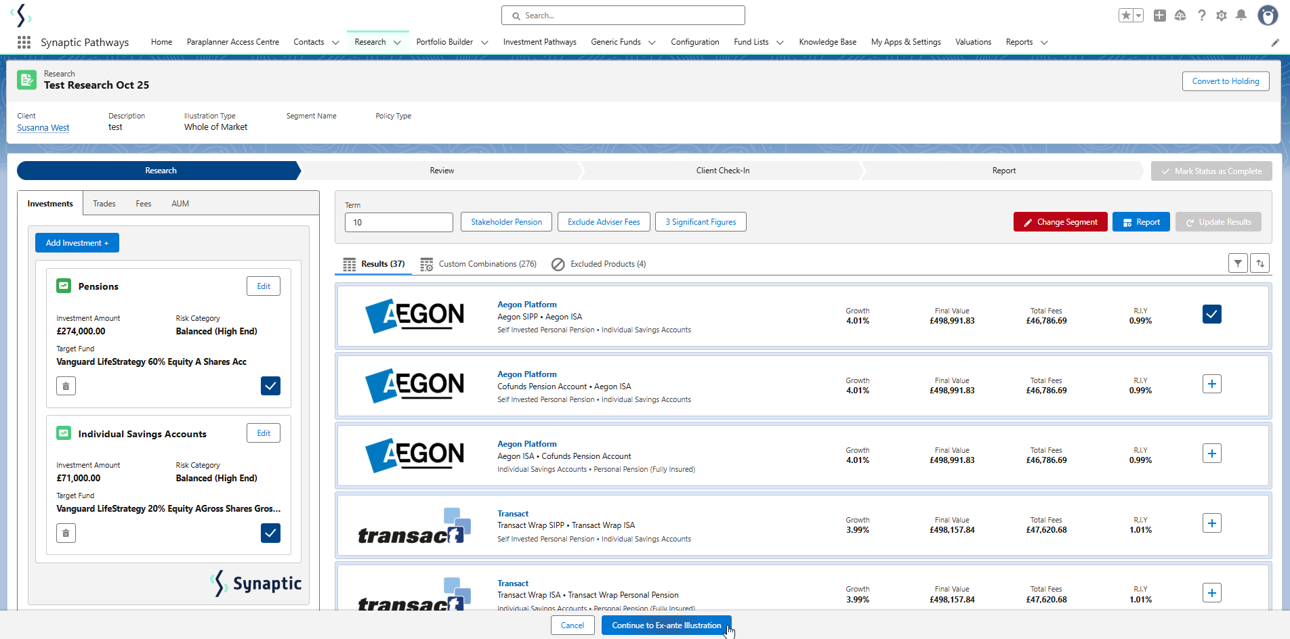This screenshot has height=639, width=1290.
Task: Click Add Investment + button
Action: click(77, 243)
